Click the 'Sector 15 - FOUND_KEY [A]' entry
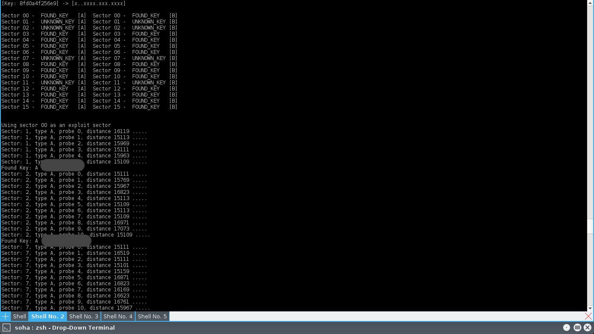Viewport: 594px width, 334px height. click(x=43, y=107)
